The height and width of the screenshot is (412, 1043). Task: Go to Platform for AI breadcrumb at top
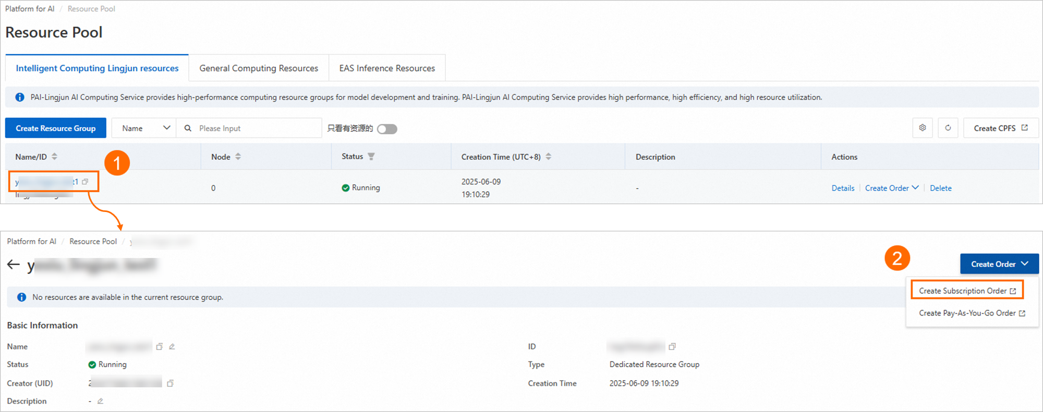point(30,9)
